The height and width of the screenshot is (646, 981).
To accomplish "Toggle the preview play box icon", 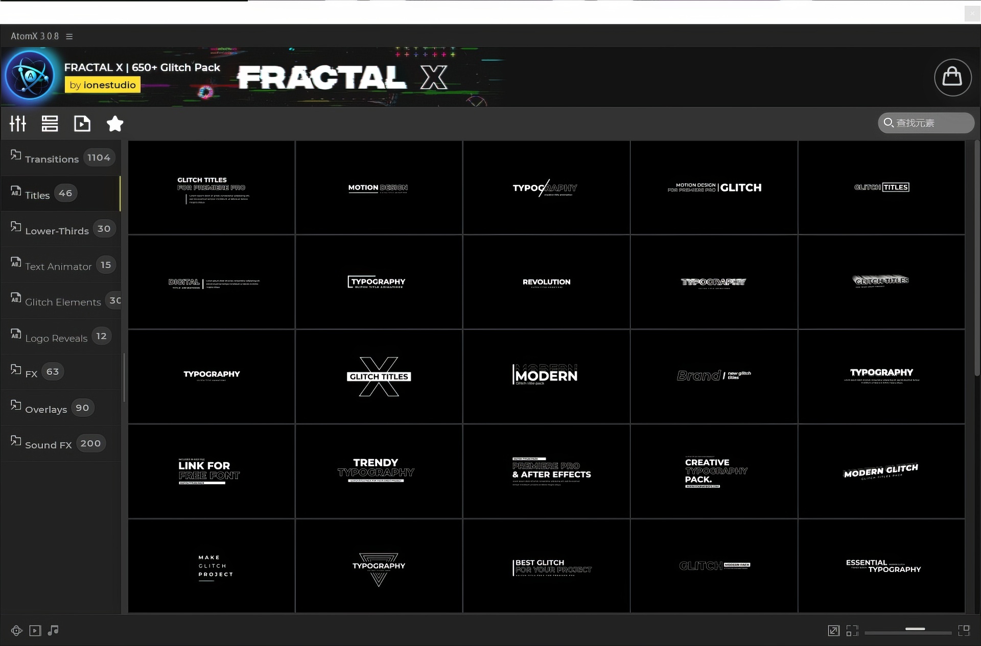I will [x=35, y=631].
